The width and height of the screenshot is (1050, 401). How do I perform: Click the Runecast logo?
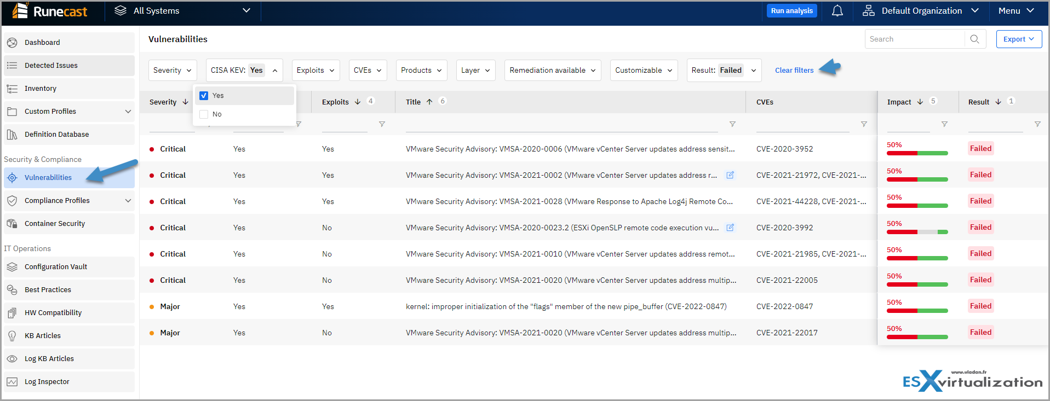pos(50,11)
